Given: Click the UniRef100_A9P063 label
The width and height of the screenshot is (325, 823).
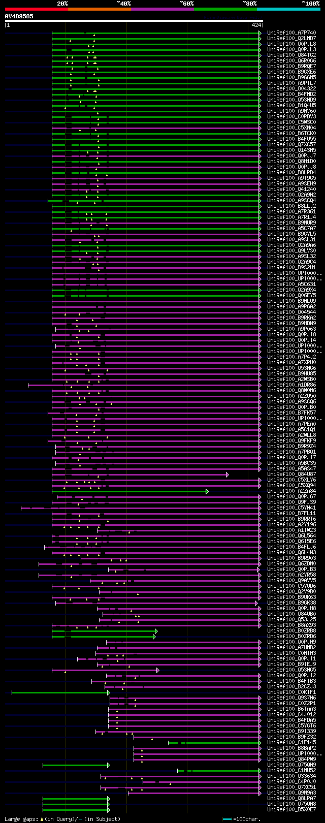Looking at the screenshot, I should (x=291, y=329).
